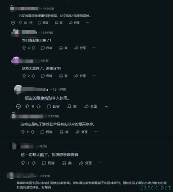Downvote the comment with 80 votes
This screenshot has height=192, width=173.
coord(31,23)
